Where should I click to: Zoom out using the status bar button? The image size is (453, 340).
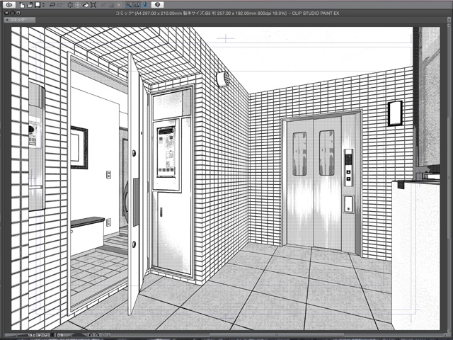click(40, 335)
